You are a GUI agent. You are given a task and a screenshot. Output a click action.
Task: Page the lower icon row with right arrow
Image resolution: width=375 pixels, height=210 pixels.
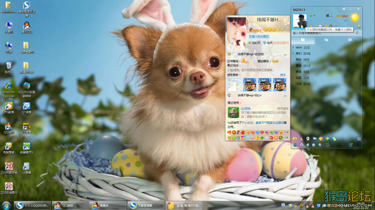287,138
